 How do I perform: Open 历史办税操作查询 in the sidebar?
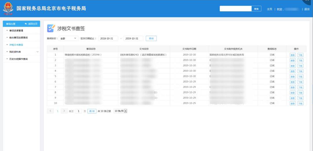tap(19, 59)
